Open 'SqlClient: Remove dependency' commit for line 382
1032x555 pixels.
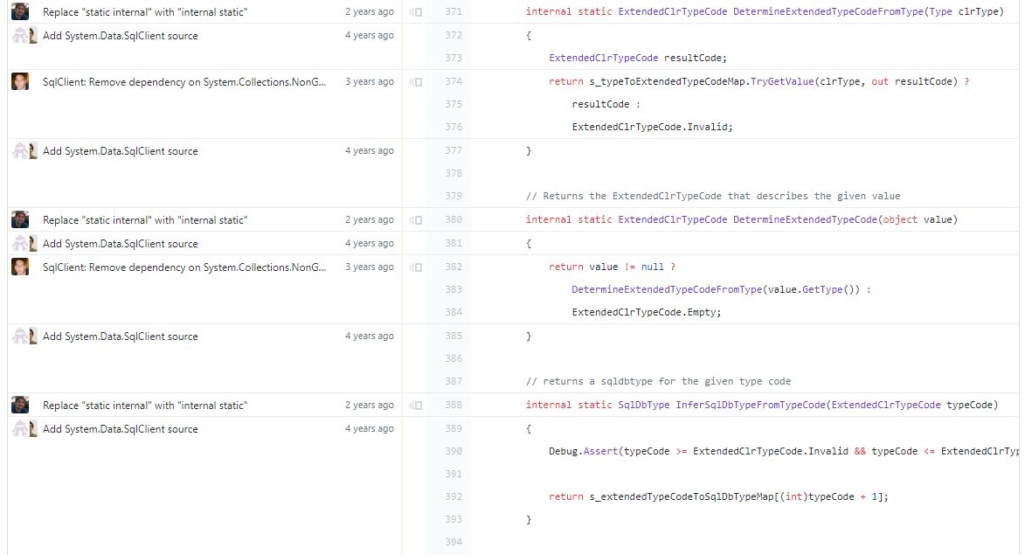tap(184, 267)
